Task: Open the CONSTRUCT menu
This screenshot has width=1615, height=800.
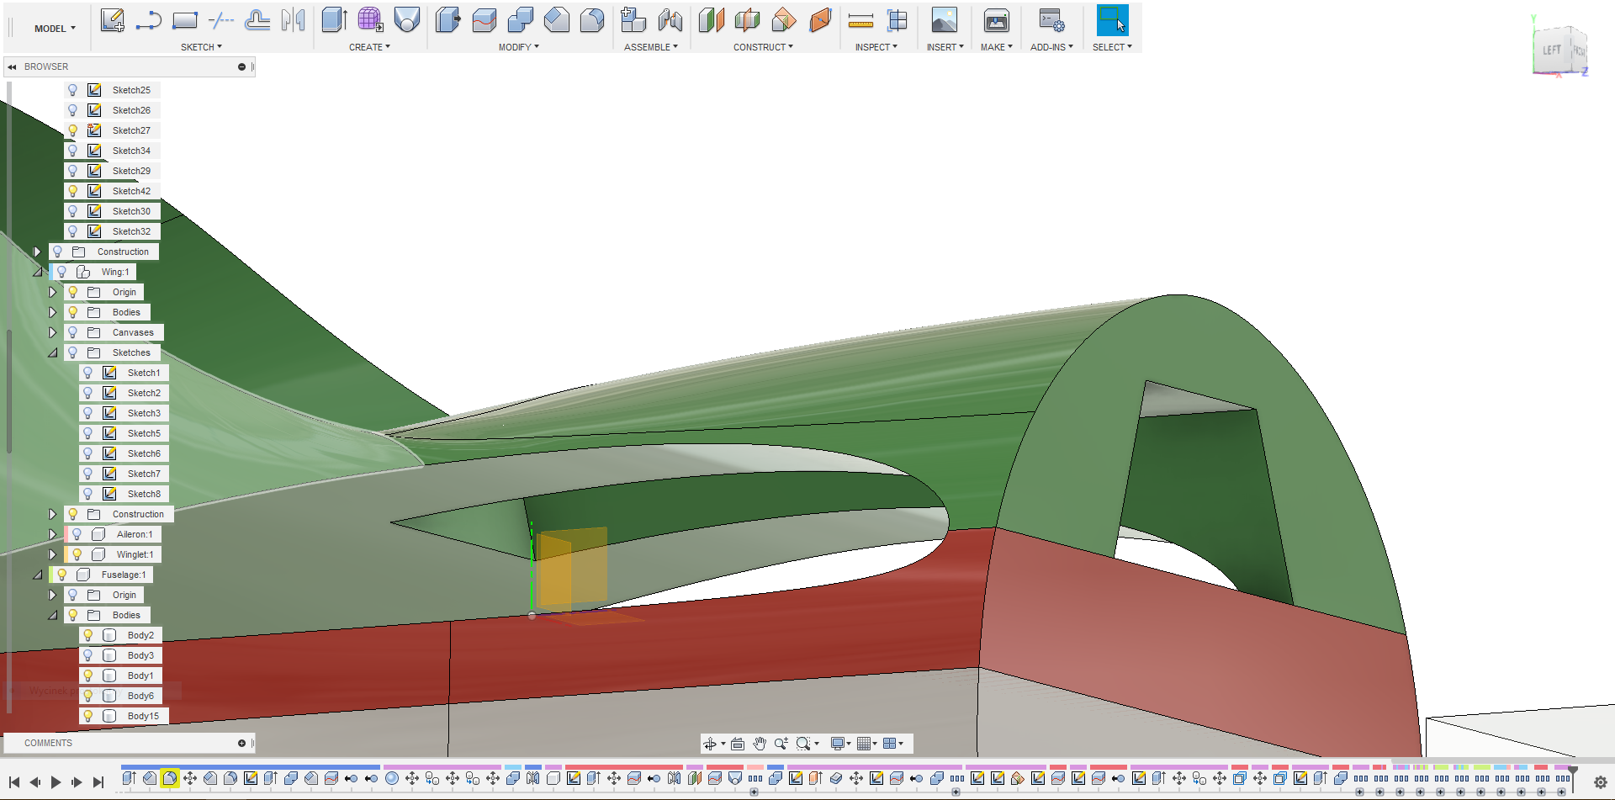Action: [763, 47]
